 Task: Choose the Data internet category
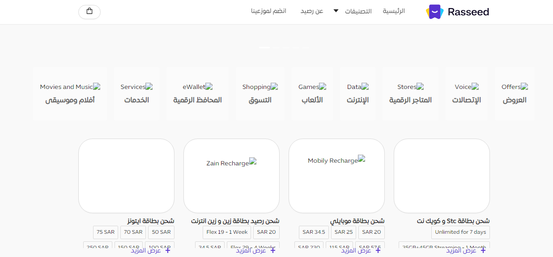point(357,94)
